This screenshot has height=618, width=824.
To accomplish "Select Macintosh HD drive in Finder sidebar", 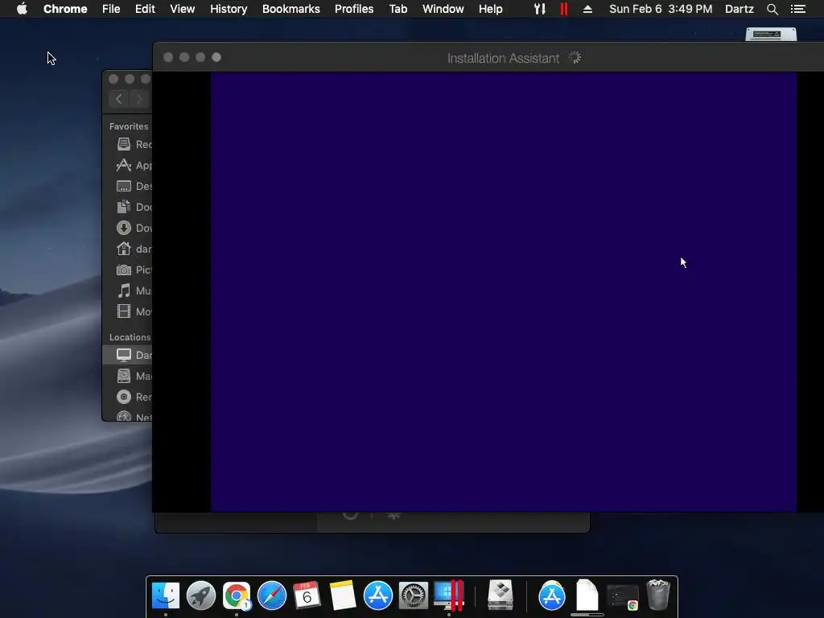I will [128, 377].
